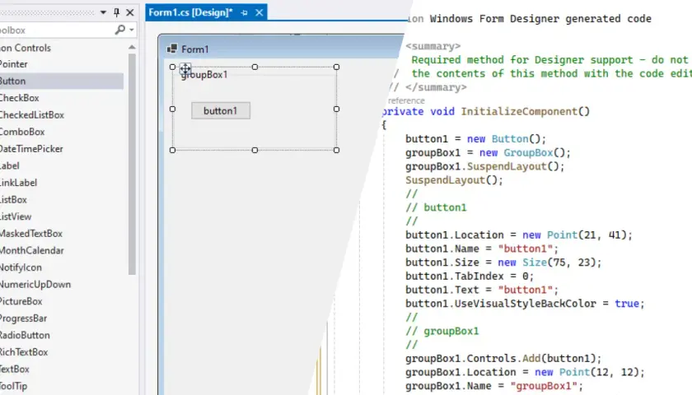The height and width of the screenshot is (395, 692).
Task: Click the groupBox1 caption label
Action: pos(204,75)
